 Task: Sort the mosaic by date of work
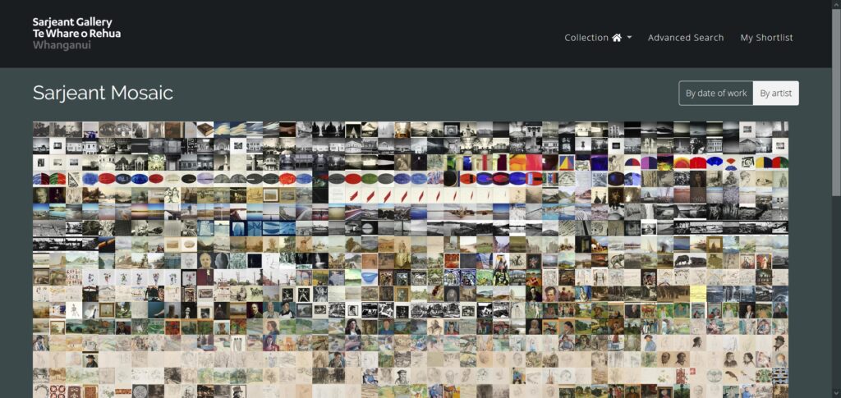coord(716,94)
